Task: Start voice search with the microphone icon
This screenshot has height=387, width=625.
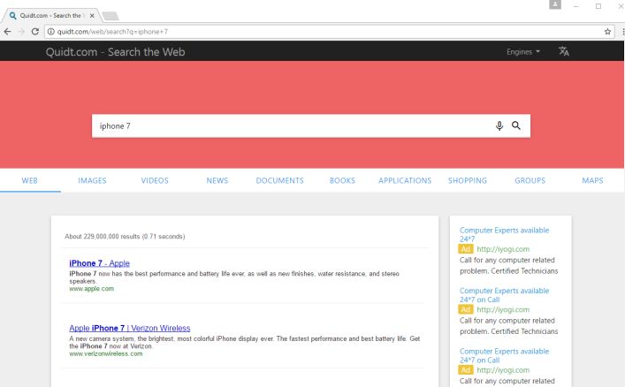Action: tap(499, 126)
